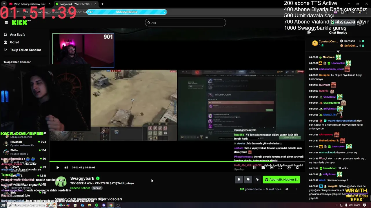Open Spotify from the taskbar
371x208 pixels.
pos(97,205)
